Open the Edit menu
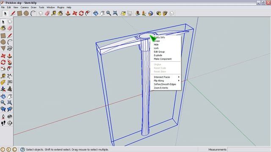 point(9,8)
